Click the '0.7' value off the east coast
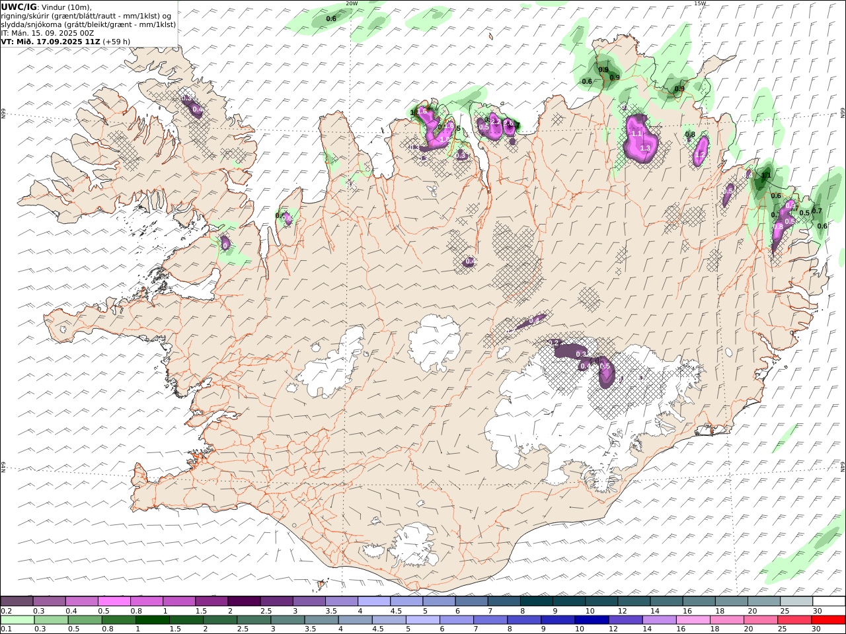The image size is (846, 634). coord(817,211)
